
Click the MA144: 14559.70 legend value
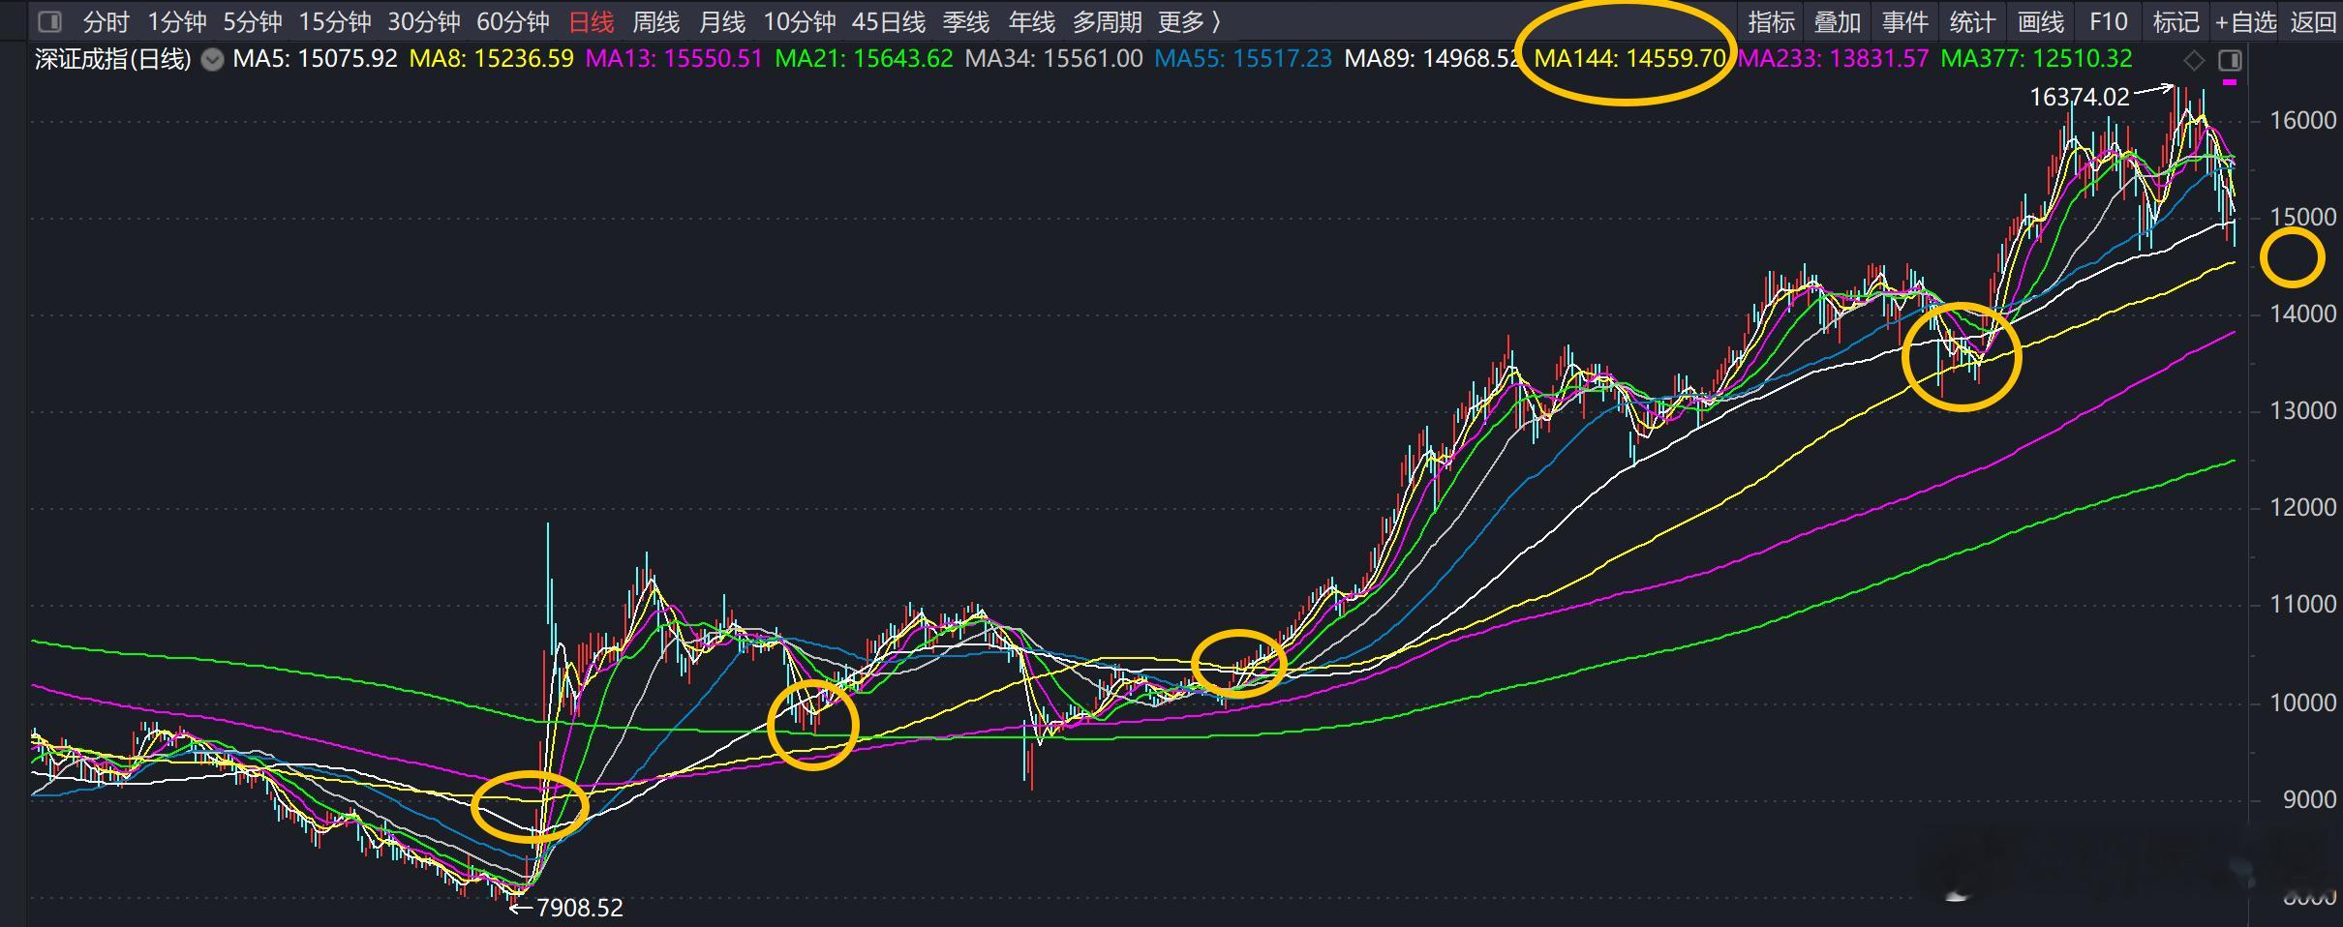click(x=1630, y=59)
